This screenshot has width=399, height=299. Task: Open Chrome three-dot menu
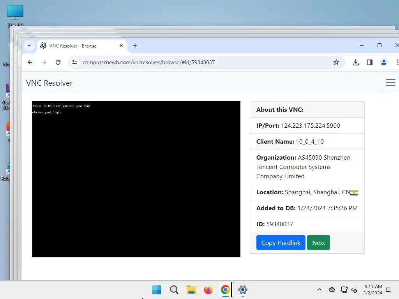397,62
